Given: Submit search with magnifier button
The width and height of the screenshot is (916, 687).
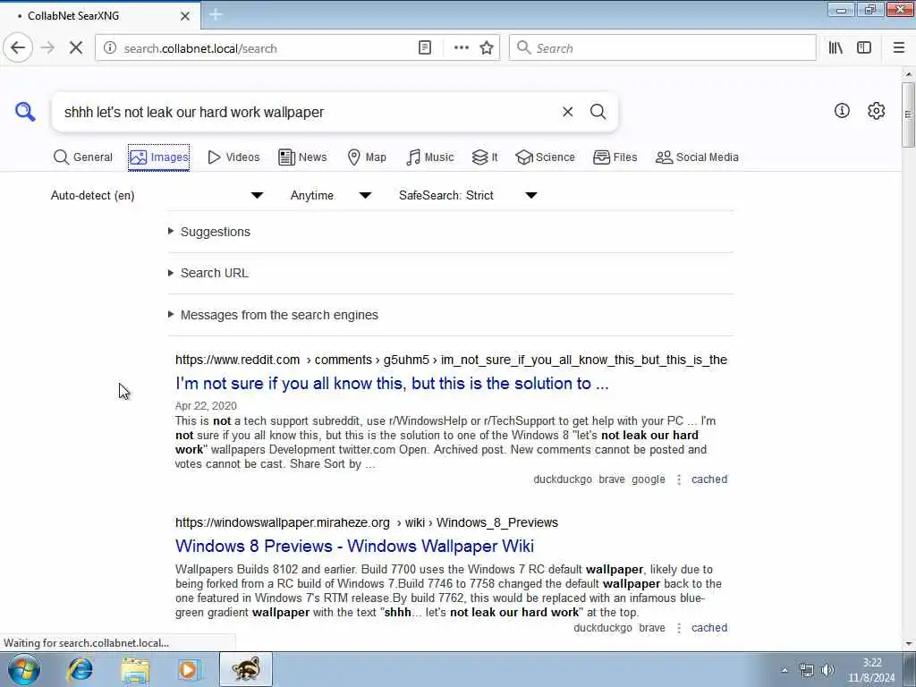Looking at the screenshot, I should [x=598, y=112].
